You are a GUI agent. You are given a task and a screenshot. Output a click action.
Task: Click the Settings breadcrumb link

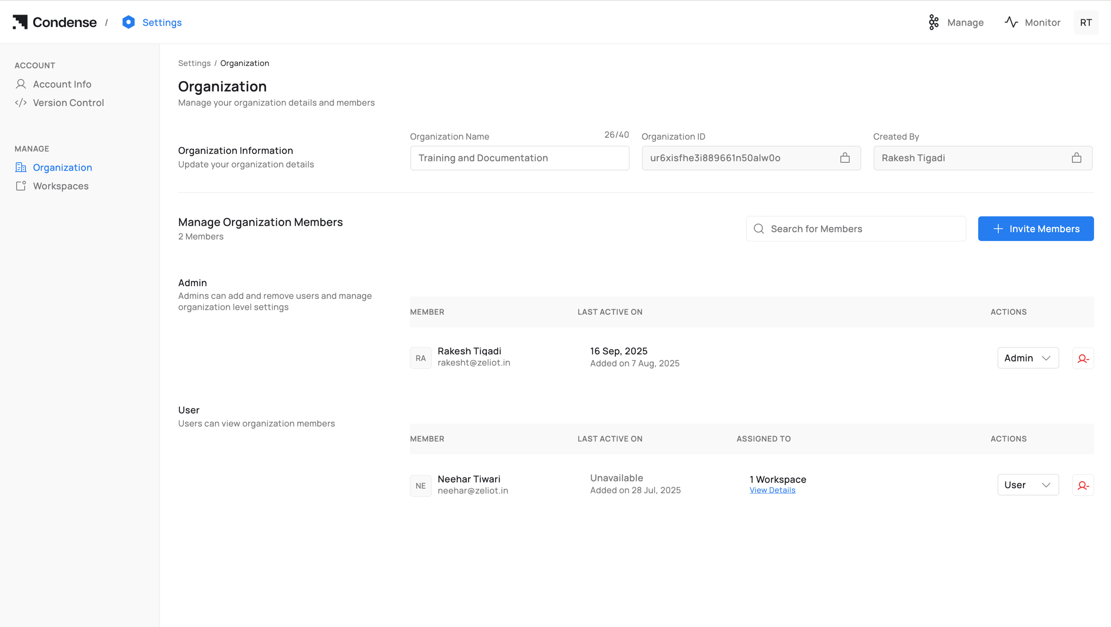pyautogui.click(x=194, y=63)
